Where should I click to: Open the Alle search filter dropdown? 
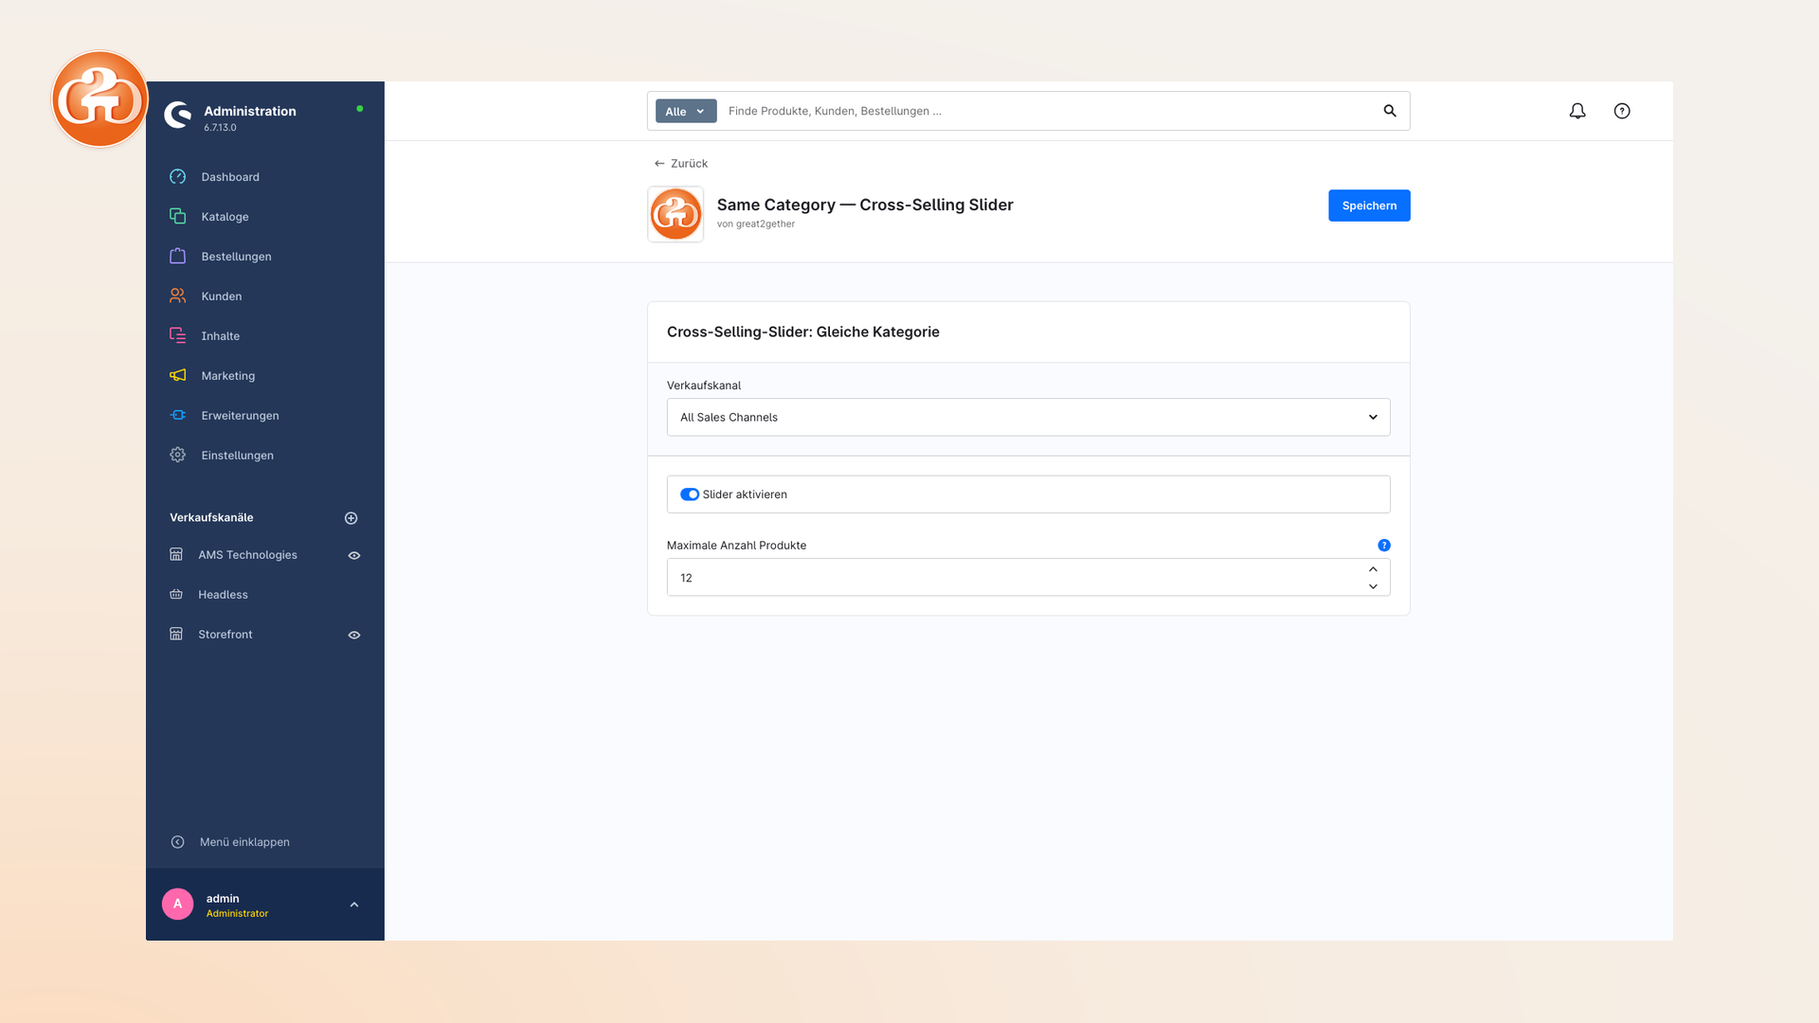click(686, 112)
